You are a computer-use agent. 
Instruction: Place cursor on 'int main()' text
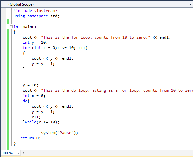click(25, 27)
